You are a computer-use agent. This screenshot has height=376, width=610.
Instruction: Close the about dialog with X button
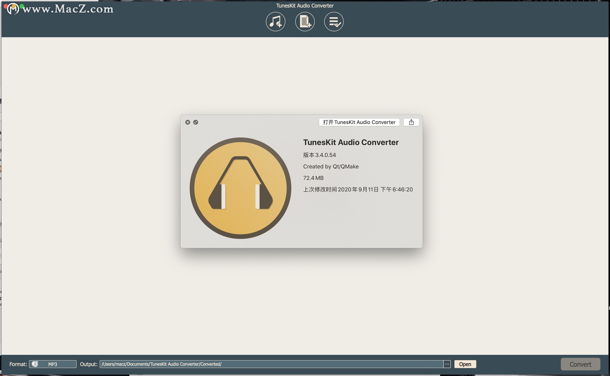pyautogui.click(x=187, y=122)
